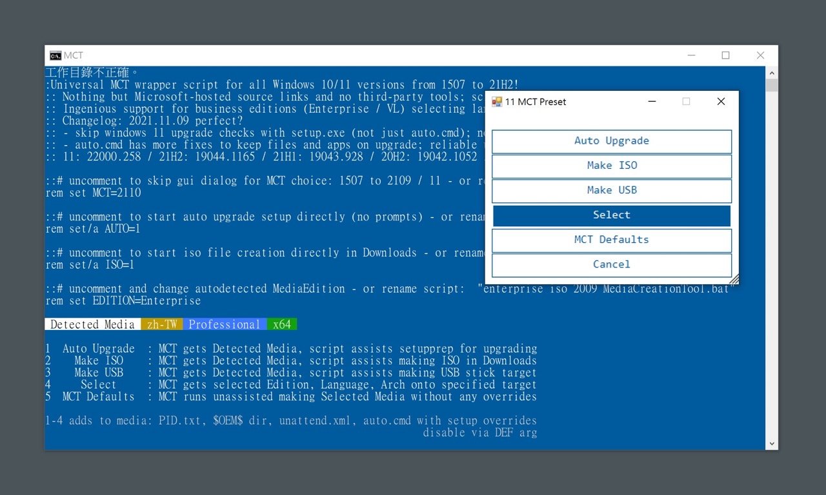Click the '1-4 adds to media' line
The image size is (826, 495).
coord(291,421)
